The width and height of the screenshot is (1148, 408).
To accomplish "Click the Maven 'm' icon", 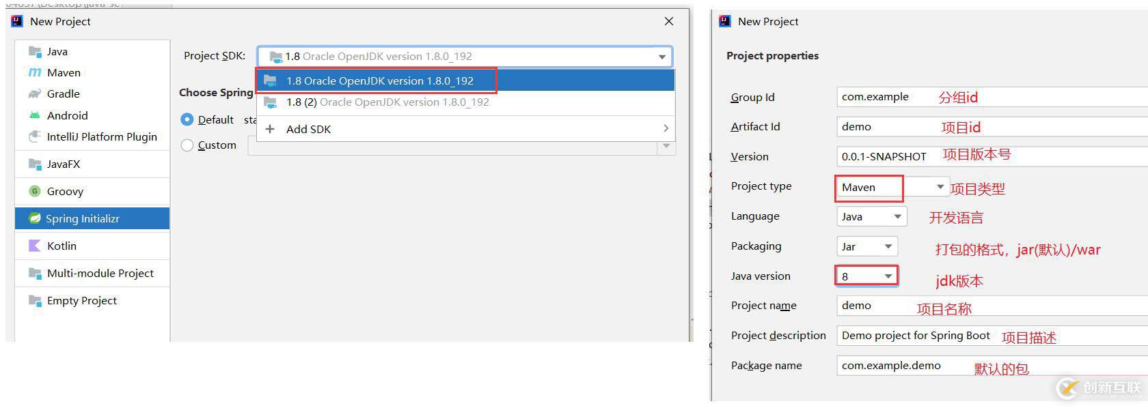I will point(35,72).
